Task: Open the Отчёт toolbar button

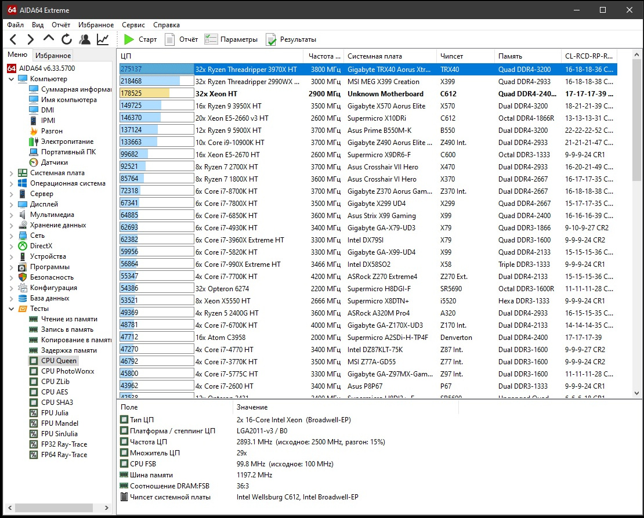Action: [182, 39]
